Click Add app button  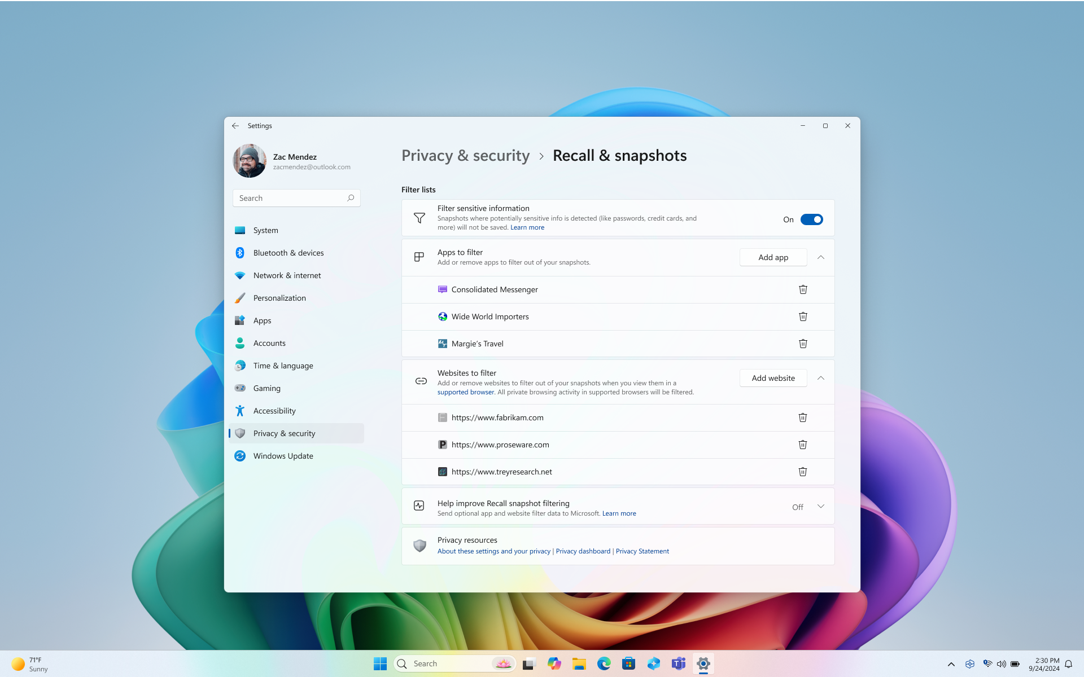coord(772,257)
